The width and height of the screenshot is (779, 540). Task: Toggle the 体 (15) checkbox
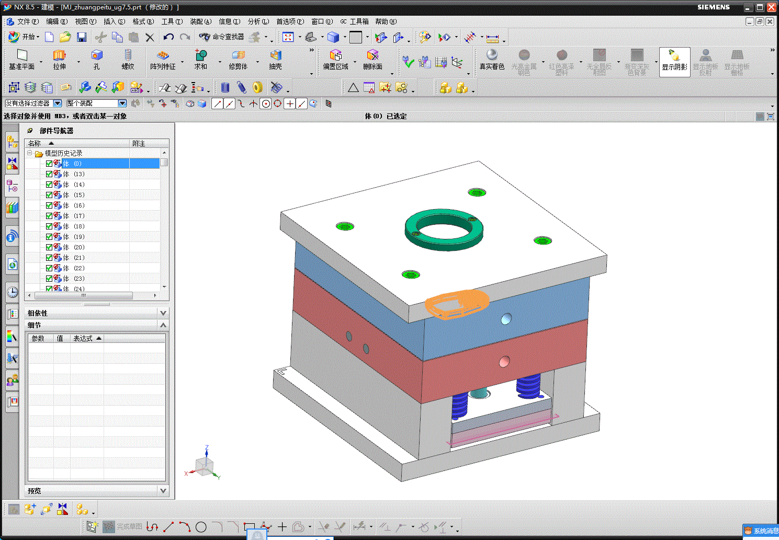[49, 195]
